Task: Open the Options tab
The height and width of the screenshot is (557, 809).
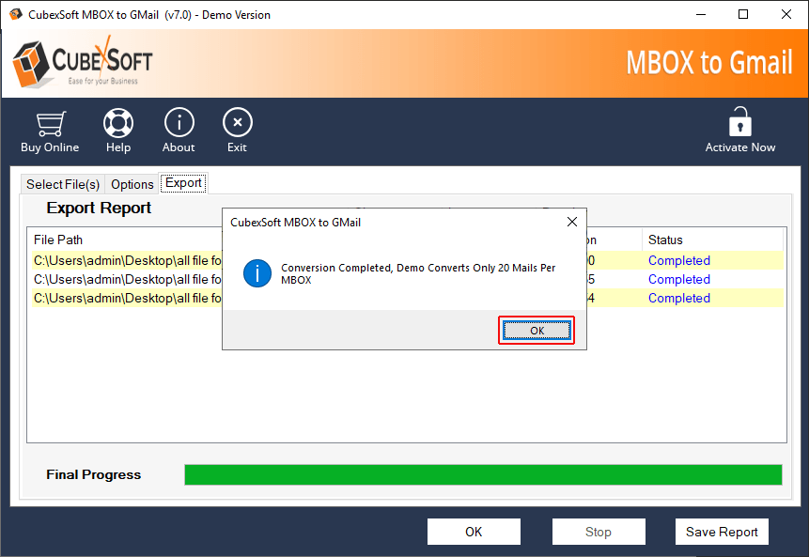Action: pyautogui.click(x=132, y=184)
